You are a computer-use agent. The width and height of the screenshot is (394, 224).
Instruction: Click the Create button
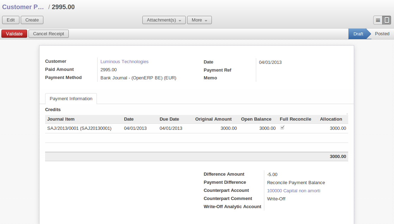click(32, 20)
